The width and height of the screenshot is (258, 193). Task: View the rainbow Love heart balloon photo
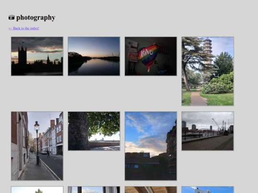point(150,56)
